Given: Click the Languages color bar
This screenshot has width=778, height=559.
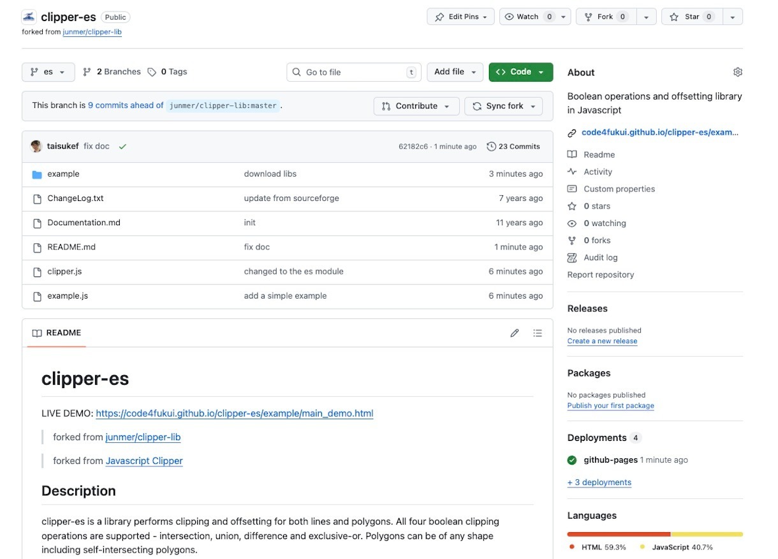Looking at the screenshot, I should (654, 534).
